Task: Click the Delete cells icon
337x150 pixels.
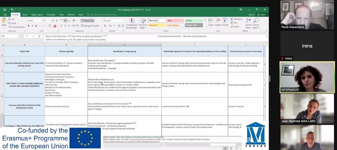Action: [x=218, y=21]
